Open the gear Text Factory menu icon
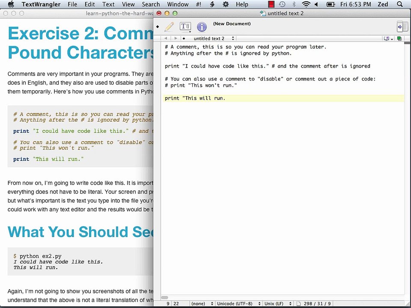The width and height of the screenshot is (411, 308). tap(226, 4)
